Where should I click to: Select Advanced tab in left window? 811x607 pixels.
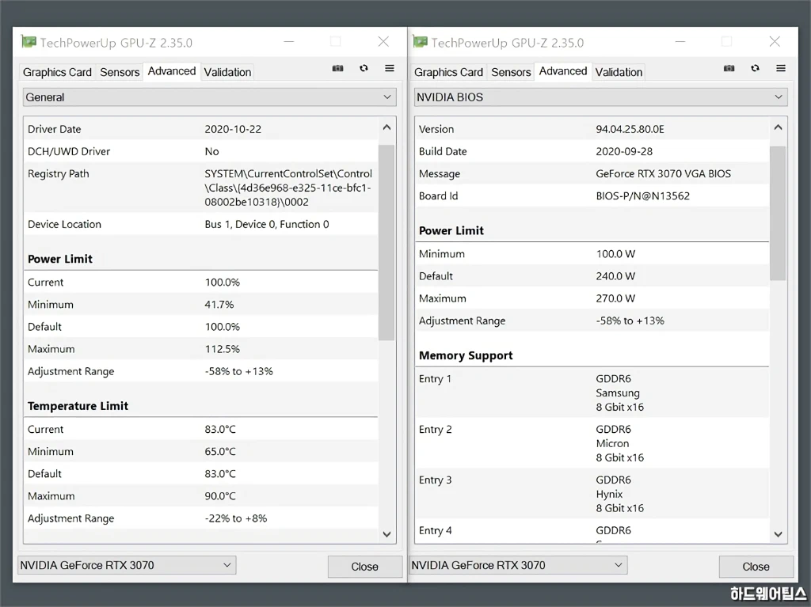(x=172, y=71)
